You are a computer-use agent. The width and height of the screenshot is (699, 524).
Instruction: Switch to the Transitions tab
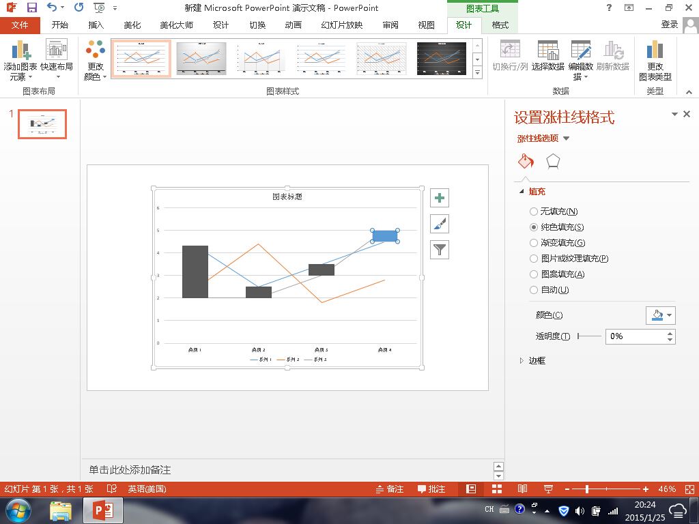[x=257, y=25]
